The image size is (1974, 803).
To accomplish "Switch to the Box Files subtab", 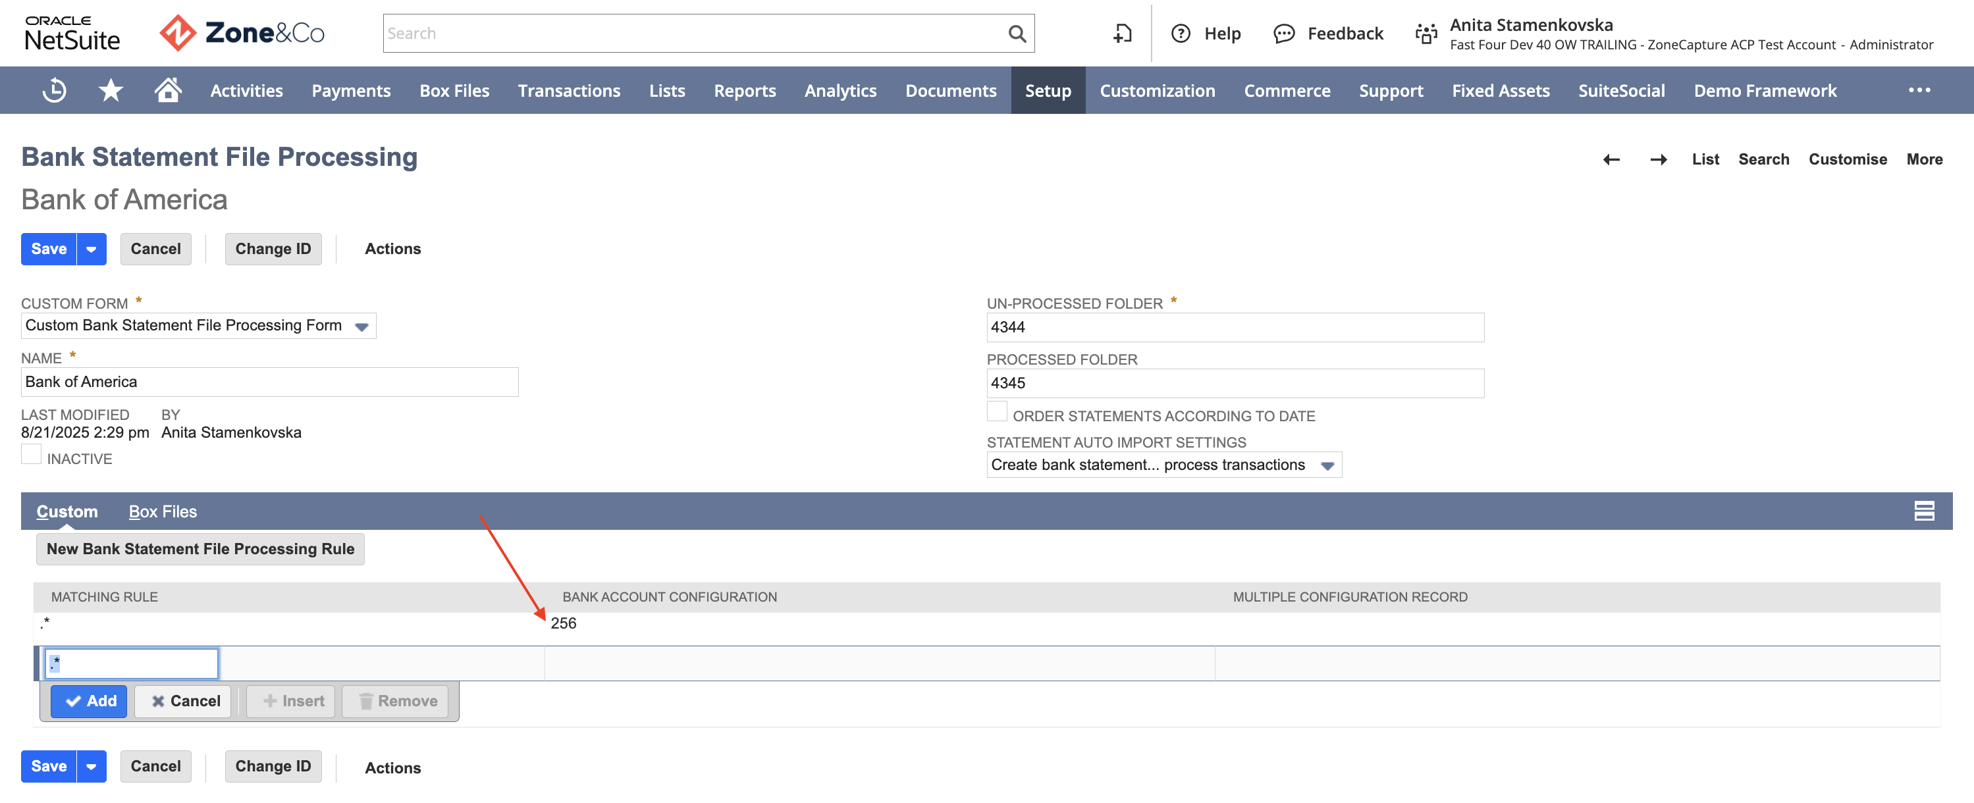I will point(163,512).
